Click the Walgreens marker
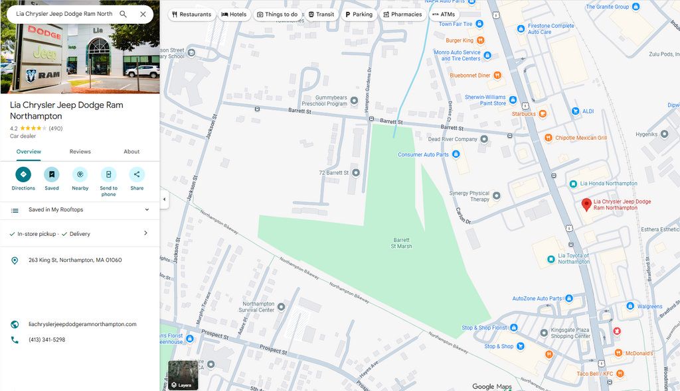Image resolution: width=680 pixels, height=391 pixels. point(630,306)
